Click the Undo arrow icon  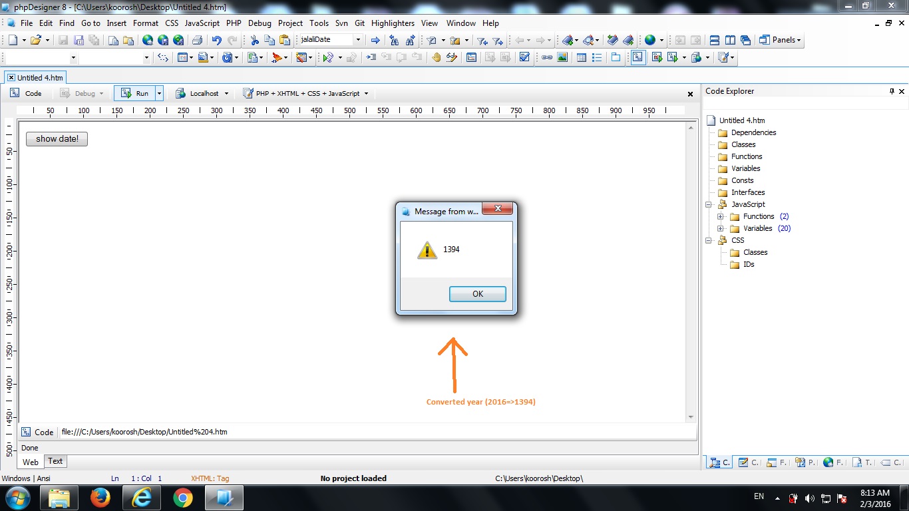pyautogui.click(x=216, y=40)
